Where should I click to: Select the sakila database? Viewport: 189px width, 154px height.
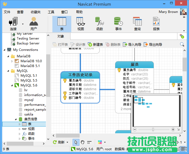pos(29,114)
